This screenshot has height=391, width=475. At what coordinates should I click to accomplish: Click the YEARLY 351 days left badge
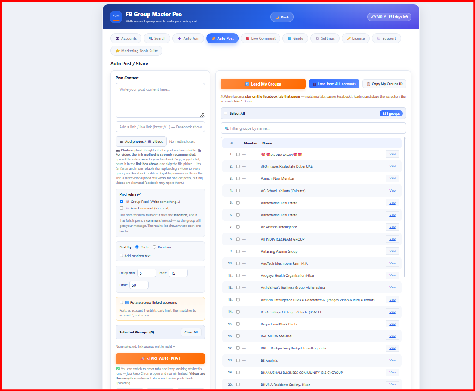(389, 17)
